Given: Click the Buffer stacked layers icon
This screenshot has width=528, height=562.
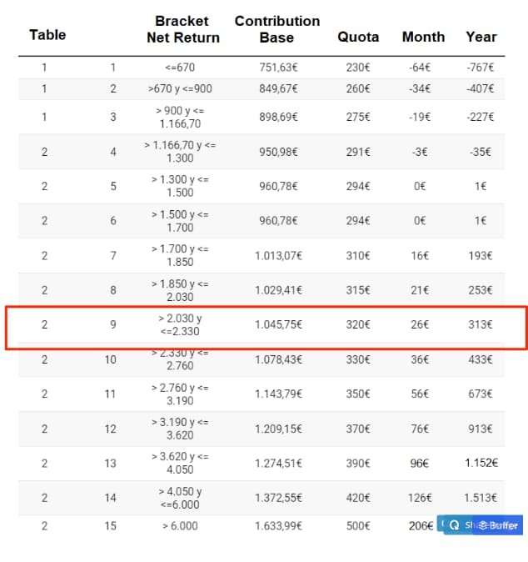Looking at the screenshot, I should [481, 525].
